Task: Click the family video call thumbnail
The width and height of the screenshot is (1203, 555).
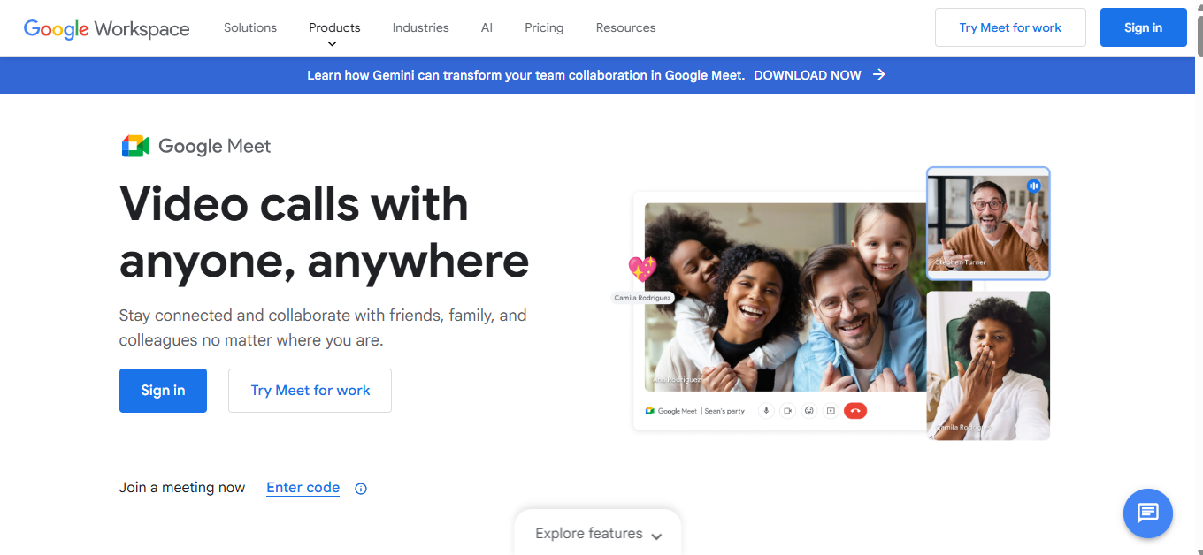Action: (x=786, y=297)
